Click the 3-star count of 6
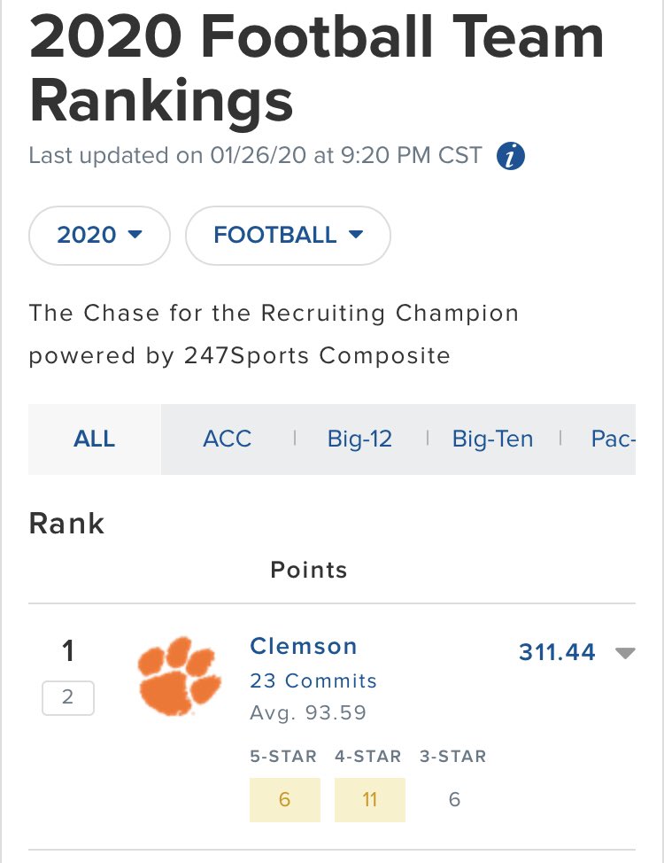Image resolution: width=664 pixels, height=863 pixels. (x=454, y=799)
